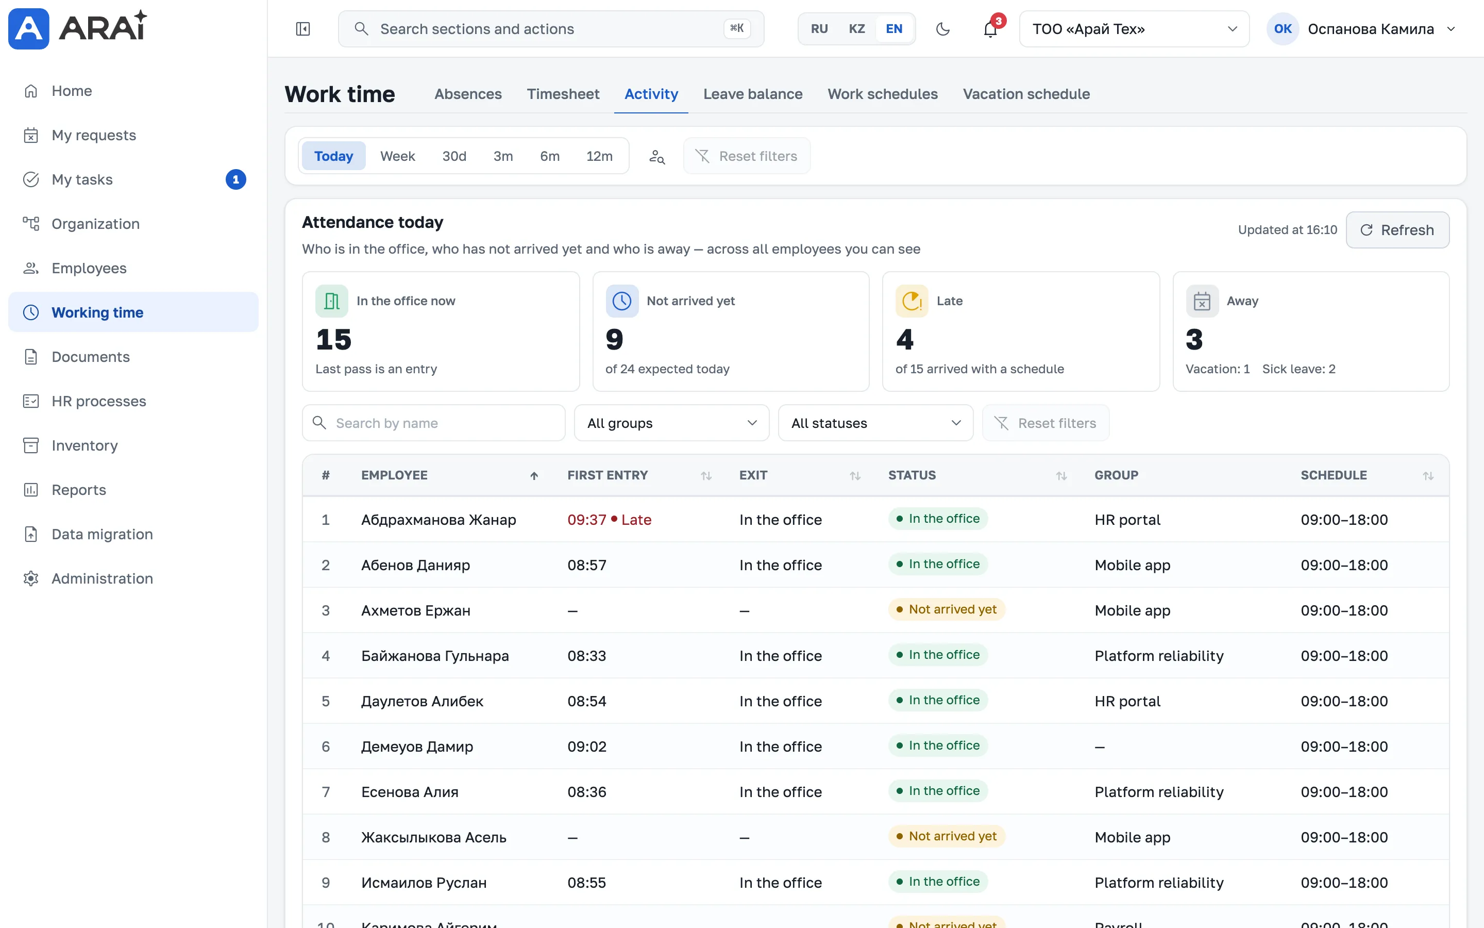Switch to Timesheet tab
The image size is (1484, 928).
click(x=563, y=94)
